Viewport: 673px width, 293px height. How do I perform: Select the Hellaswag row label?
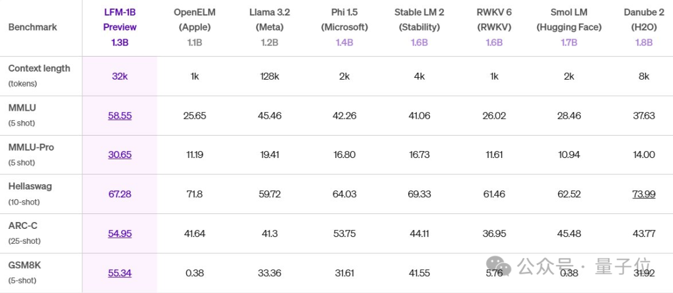coord(31,186)
